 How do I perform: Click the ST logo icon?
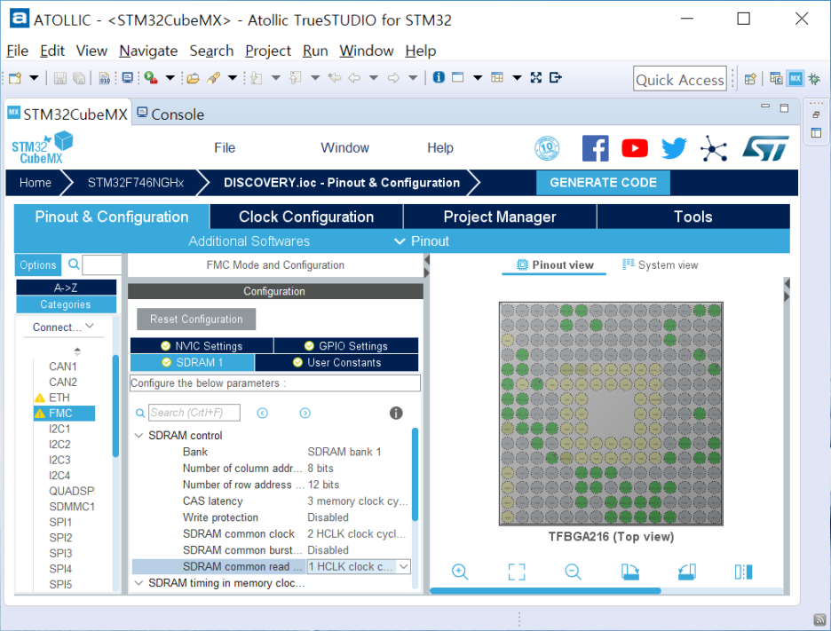tap(765, 148)
